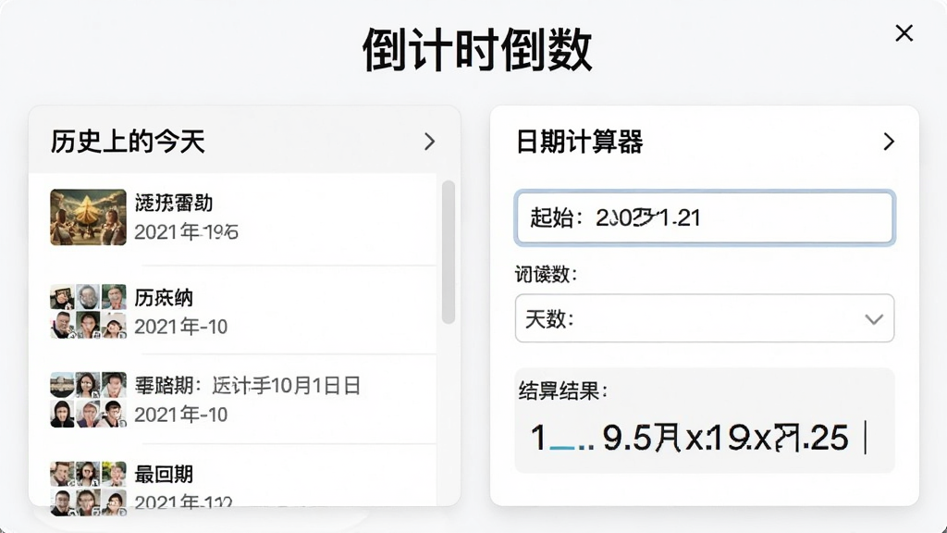
Task: Open the 天数 dropdown
Action: pyautogui.click(x=704, y=318)
